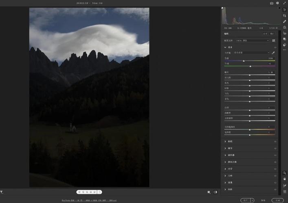288x203 pixels.
Task: Select the Crop tool in right toolbar
Action: click(x=284, y=15)
